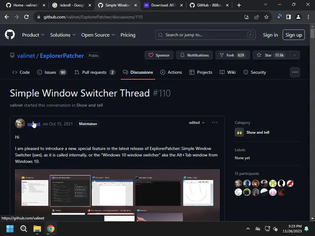Expand the Open Source menu
The width and height of the screenshot is (315, 236).
tap(98, 35)
